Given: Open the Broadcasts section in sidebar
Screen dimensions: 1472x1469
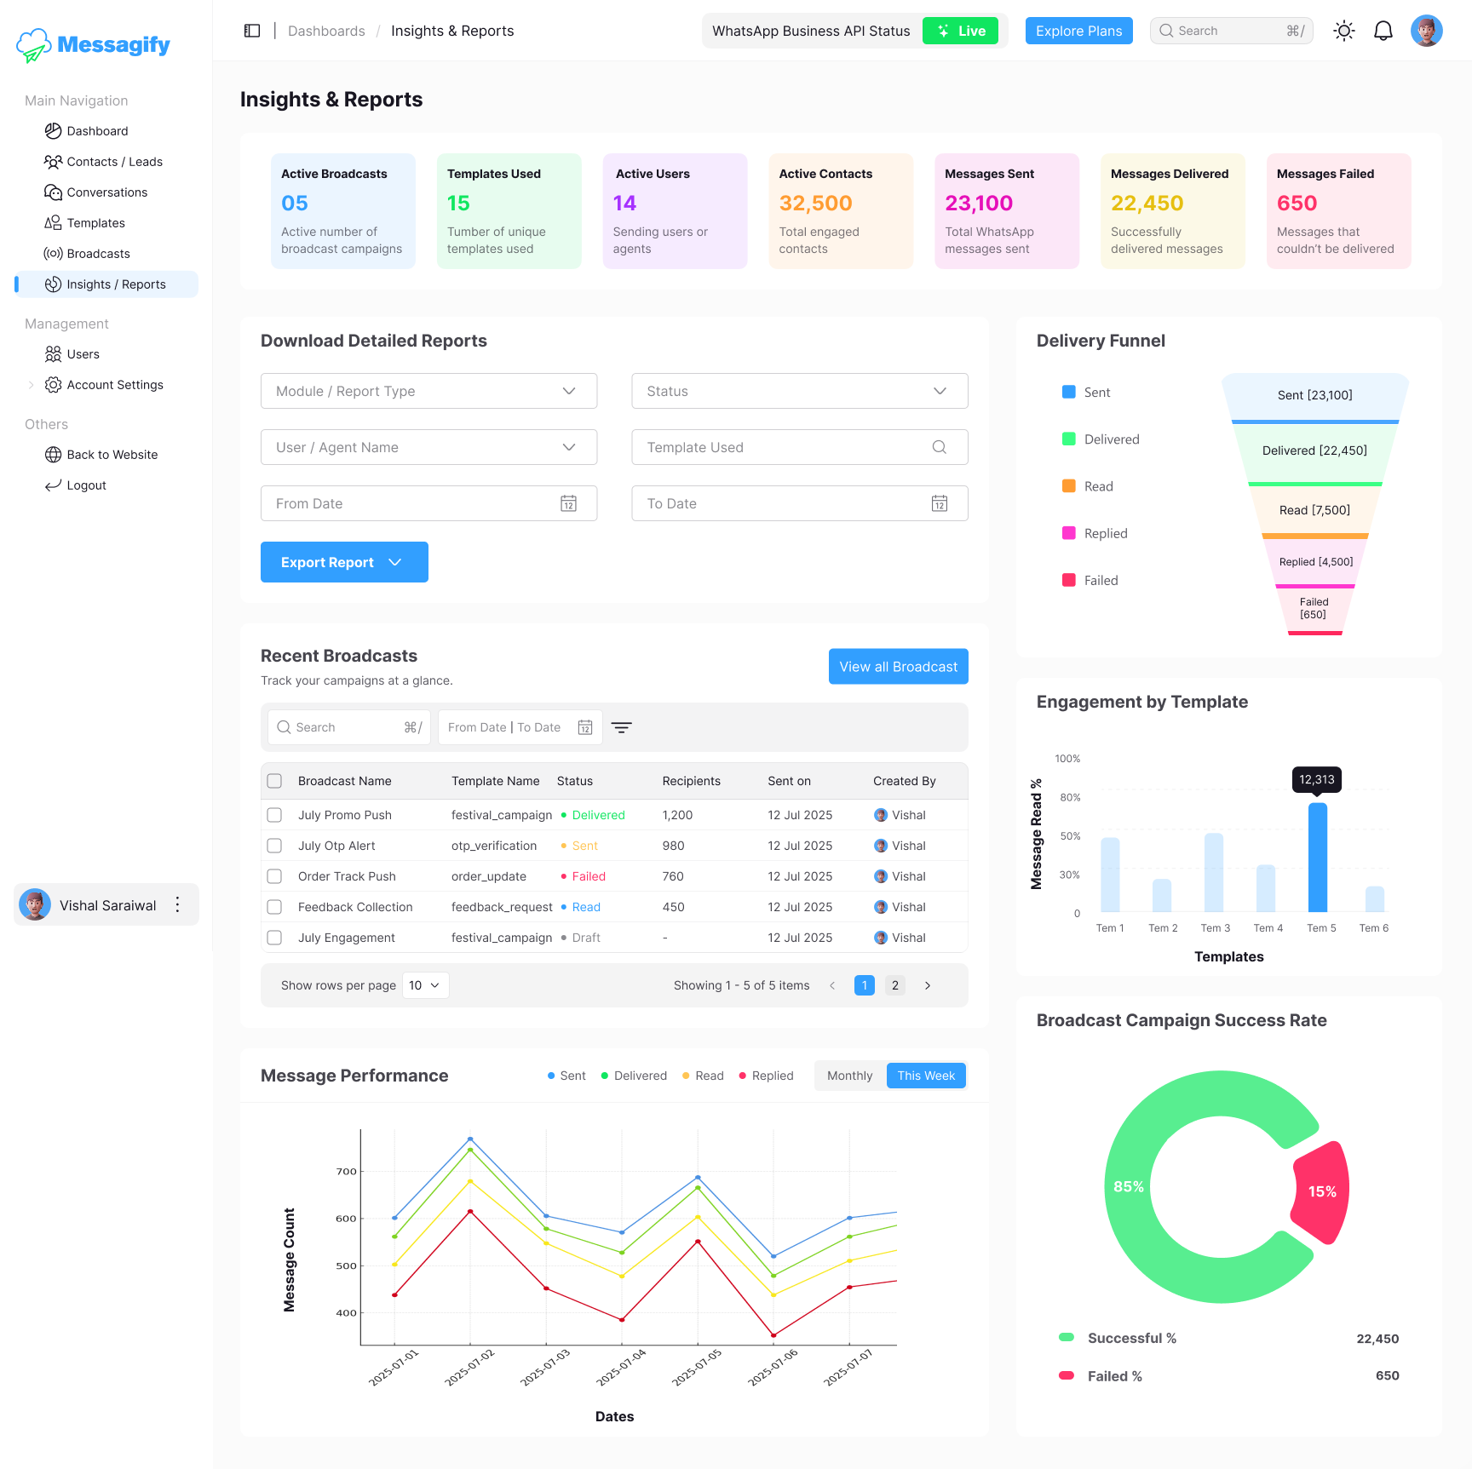Looking at the screenshot, I should (x=98, y=253).
